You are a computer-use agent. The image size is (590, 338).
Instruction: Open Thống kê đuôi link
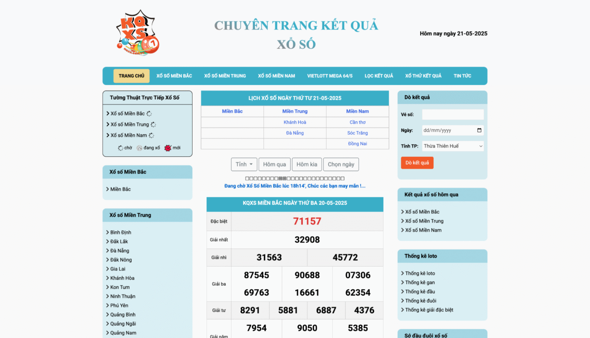click(x=421, y=301)
